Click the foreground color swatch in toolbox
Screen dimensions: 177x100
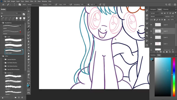coord(28,86)
